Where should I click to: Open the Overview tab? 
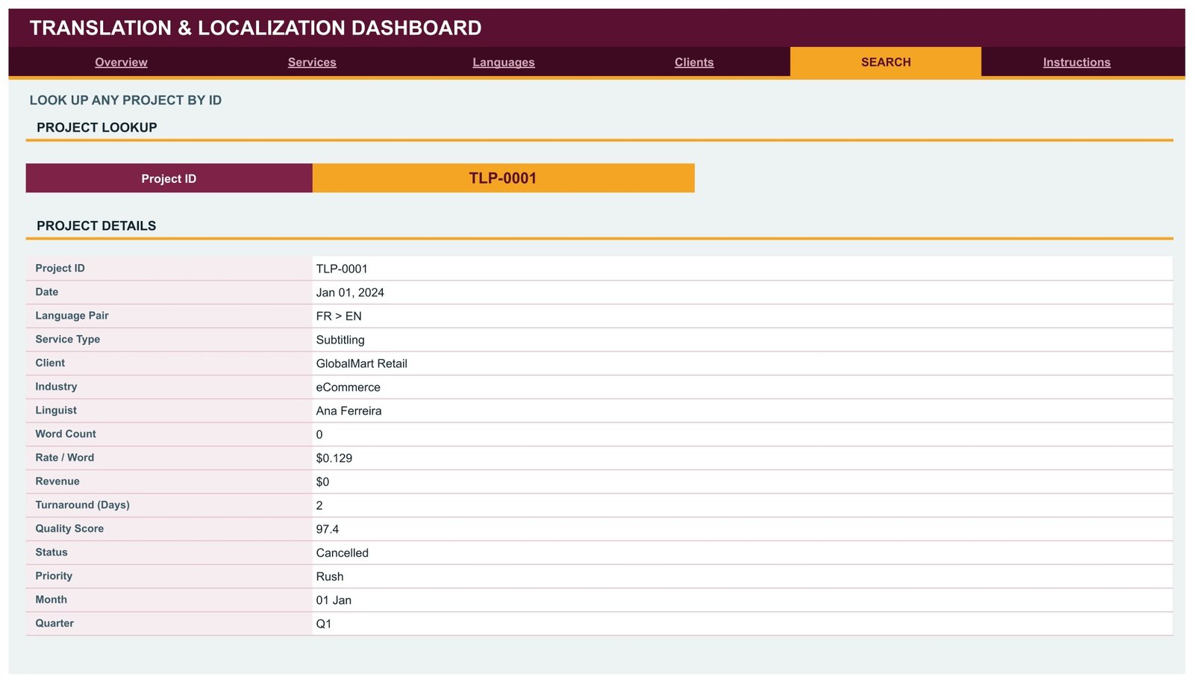click(121, 62)
